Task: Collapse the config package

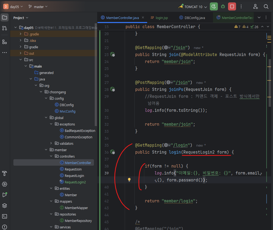Action: (46, 98)
